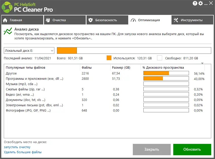Select the Сжатые файлы (zip, rar ...) row
Screen dimensions: 215x159
(105, 89)
